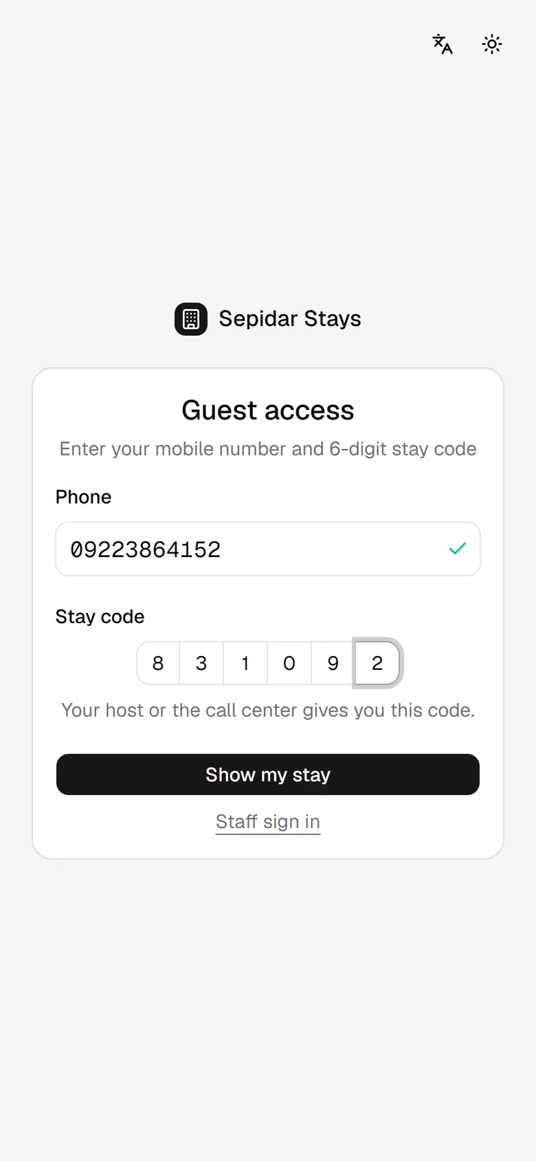Focus the Phone number input field

268,549
